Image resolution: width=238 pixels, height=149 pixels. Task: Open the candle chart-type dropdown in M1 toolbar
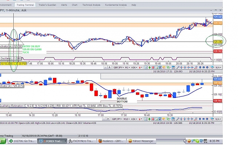[141, 67]
